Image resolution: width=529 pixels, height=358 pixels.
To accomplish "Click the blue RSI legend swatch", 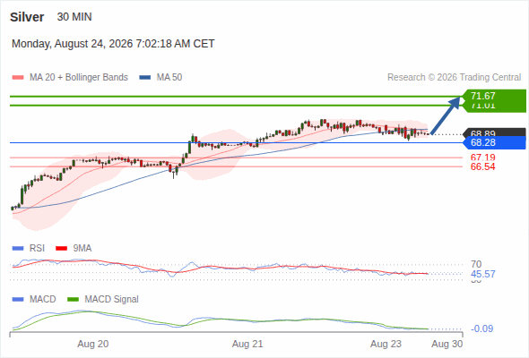I will coord(18,249).
